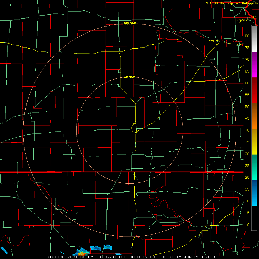Click the scale value "15"
Viewport: 259px width, 259px height.
[247, 189]
